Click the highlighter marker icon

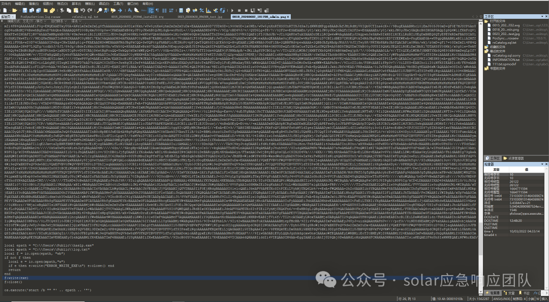(x=136, y=10)
